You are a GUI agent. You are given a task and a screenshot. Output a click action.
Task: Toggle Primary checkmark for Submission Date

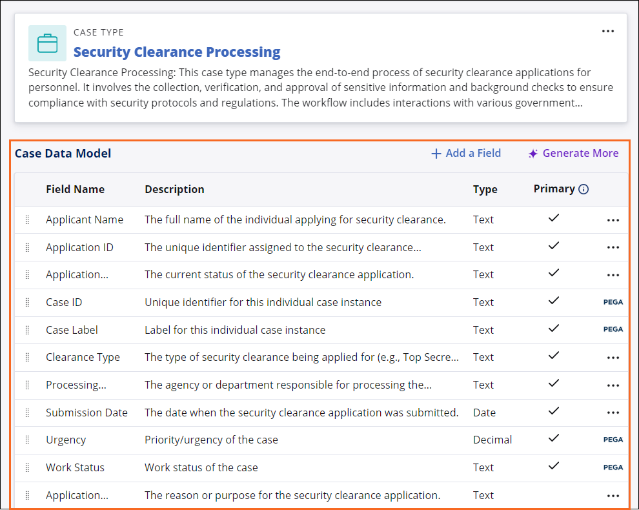553,411
